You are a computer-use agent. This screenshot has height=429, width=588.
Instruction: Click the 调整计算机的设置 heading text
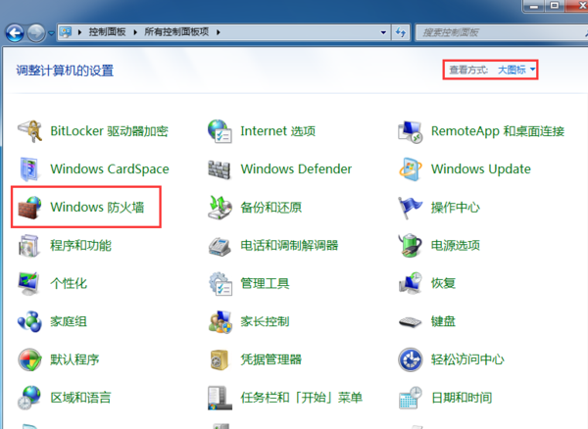[65, 71]
